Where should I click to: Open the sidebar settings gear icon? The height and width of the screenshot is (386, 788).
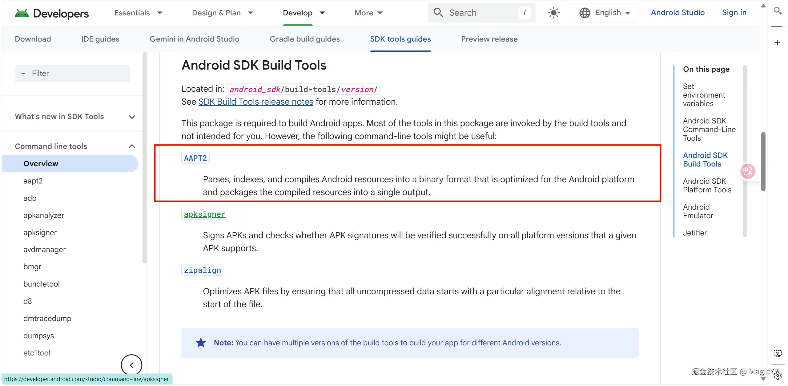tap(778, 376)
